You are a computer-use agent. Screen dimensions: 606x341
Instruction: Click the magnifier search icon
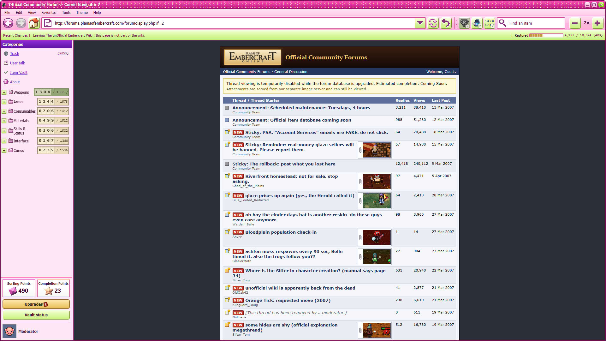click(x=503, y=23)
